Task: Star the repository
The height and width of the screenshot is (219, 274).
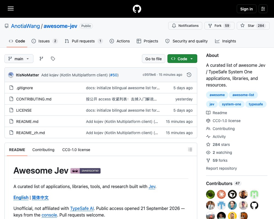Action: point(253,26)
